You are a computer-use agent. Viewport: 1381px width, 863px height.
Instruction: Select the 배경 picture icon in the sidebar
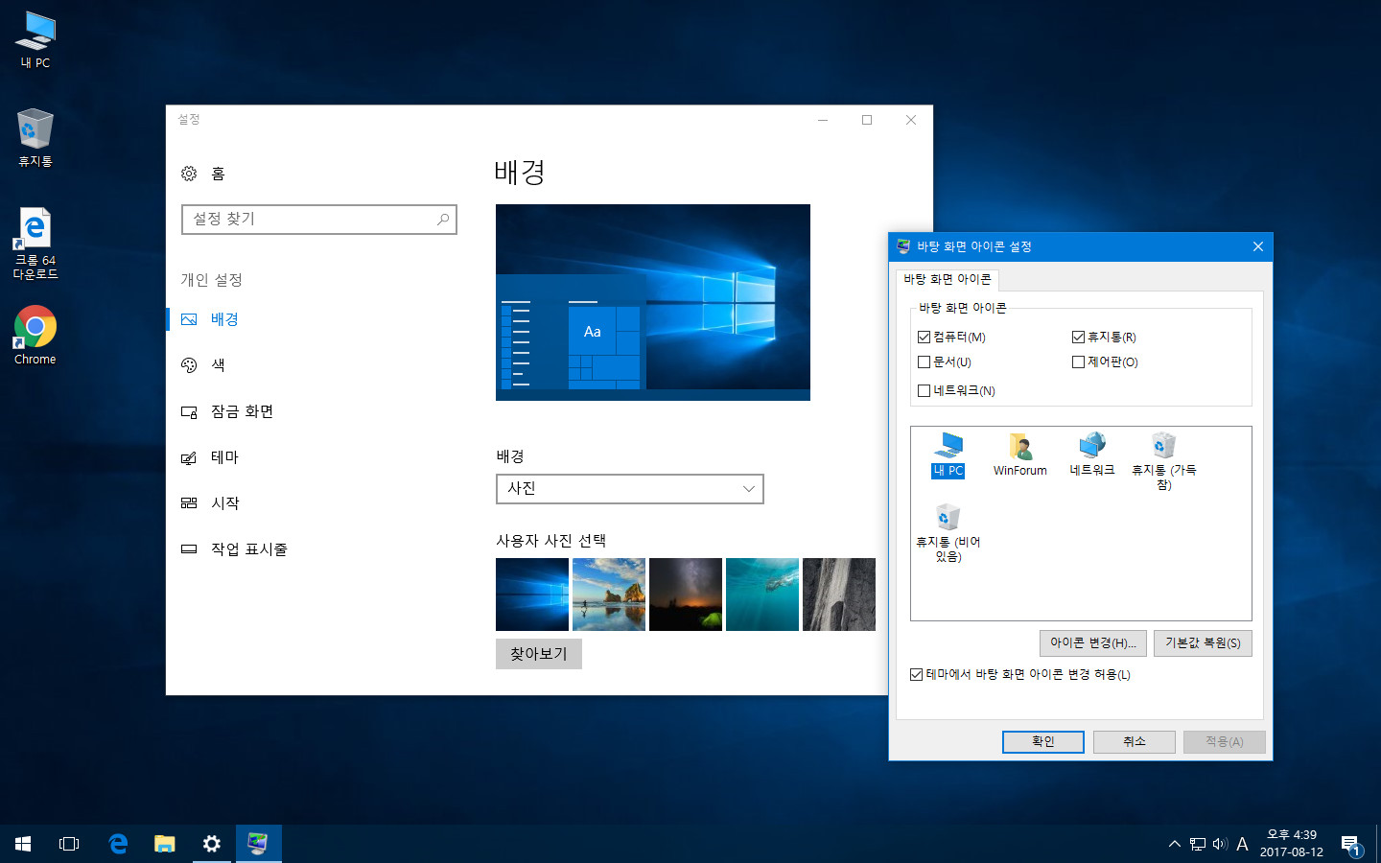189,319
